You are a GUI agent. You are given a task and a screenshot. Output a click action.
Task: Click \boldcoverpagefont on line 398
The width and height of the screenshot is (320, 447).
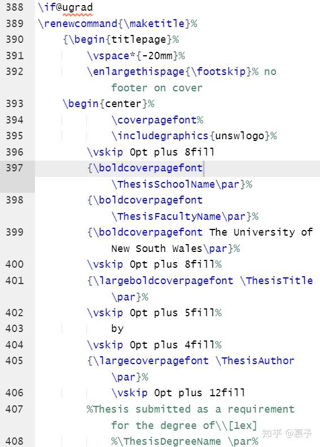point(148,200)
